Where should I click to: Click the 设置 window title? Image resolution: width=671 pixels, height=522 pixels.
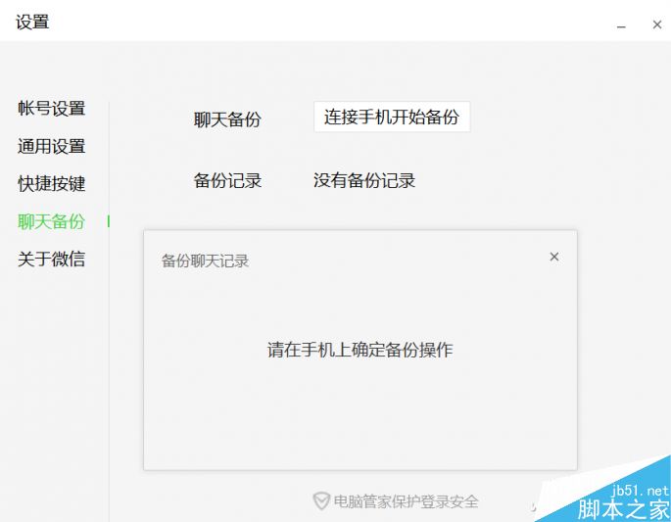coord(32,22)
